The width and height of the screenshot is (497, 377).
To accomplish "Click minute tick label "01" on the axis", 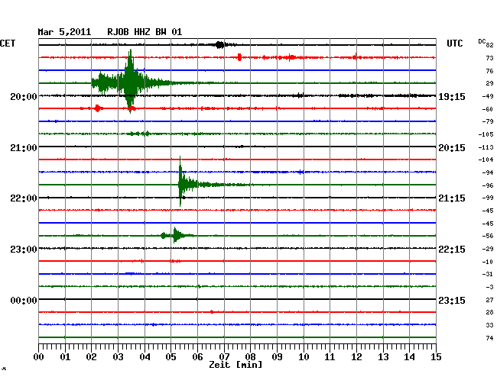I will coord(65,357).
